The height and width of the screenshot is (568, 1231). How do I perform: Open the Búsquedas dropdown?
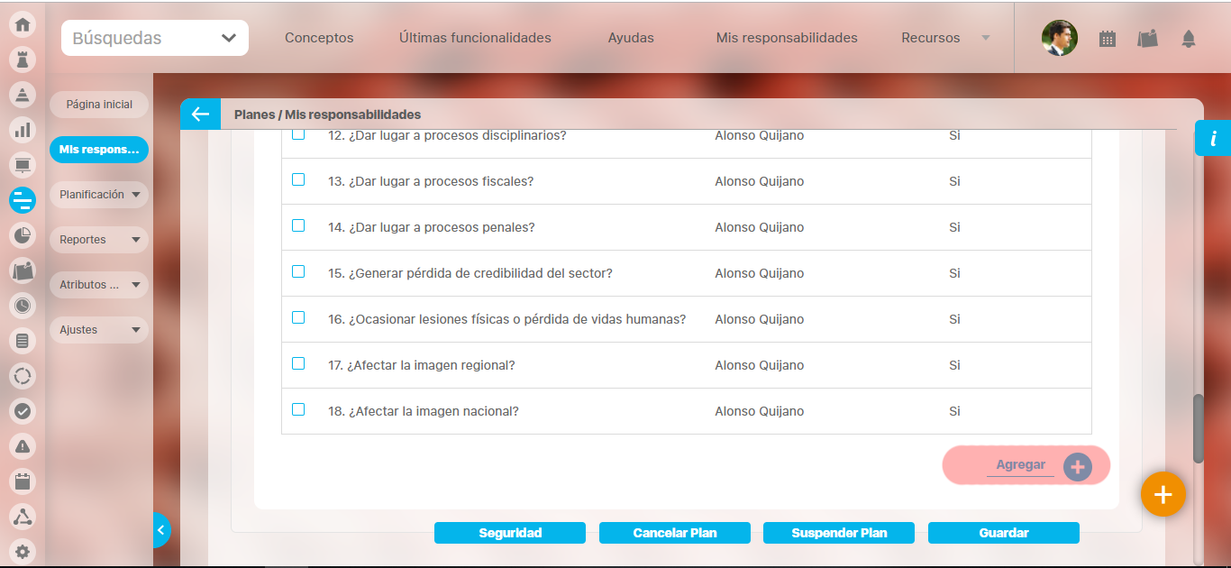coord(155,38)
